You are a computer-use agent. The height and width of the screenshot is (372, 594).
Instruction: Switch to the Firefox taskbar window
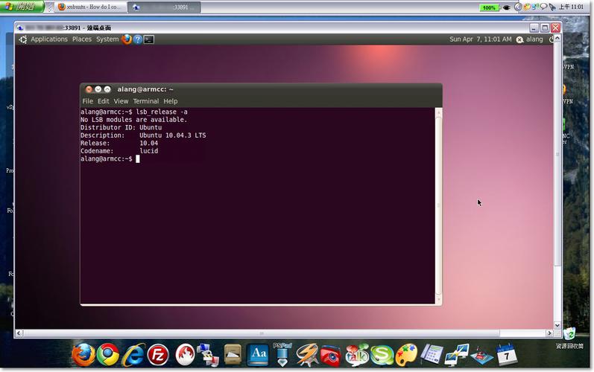[90, 7]
